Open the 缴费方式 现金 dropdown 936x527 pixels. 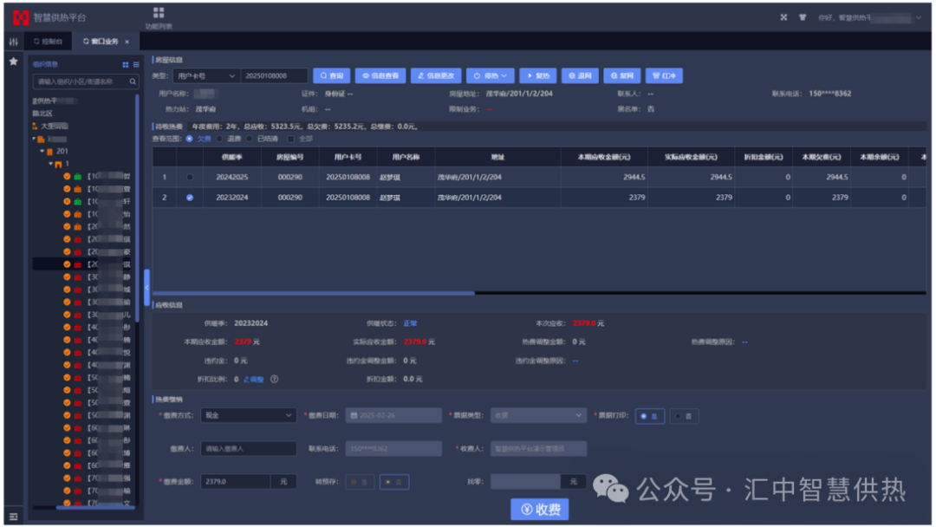[x=249, y=415]
